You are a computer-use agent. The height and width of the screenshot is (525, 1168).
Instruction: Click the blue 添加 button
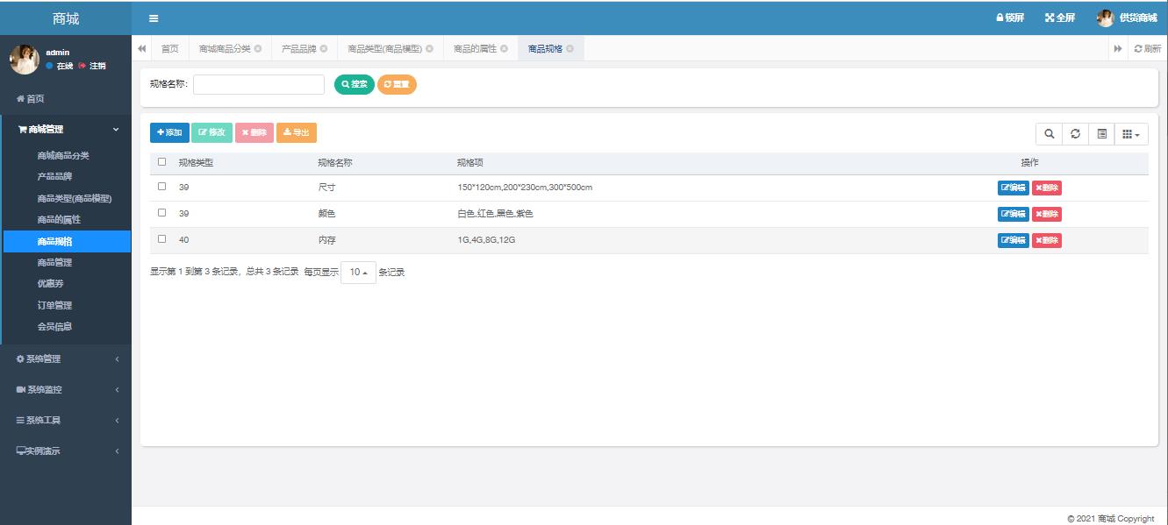pos(169,132)
